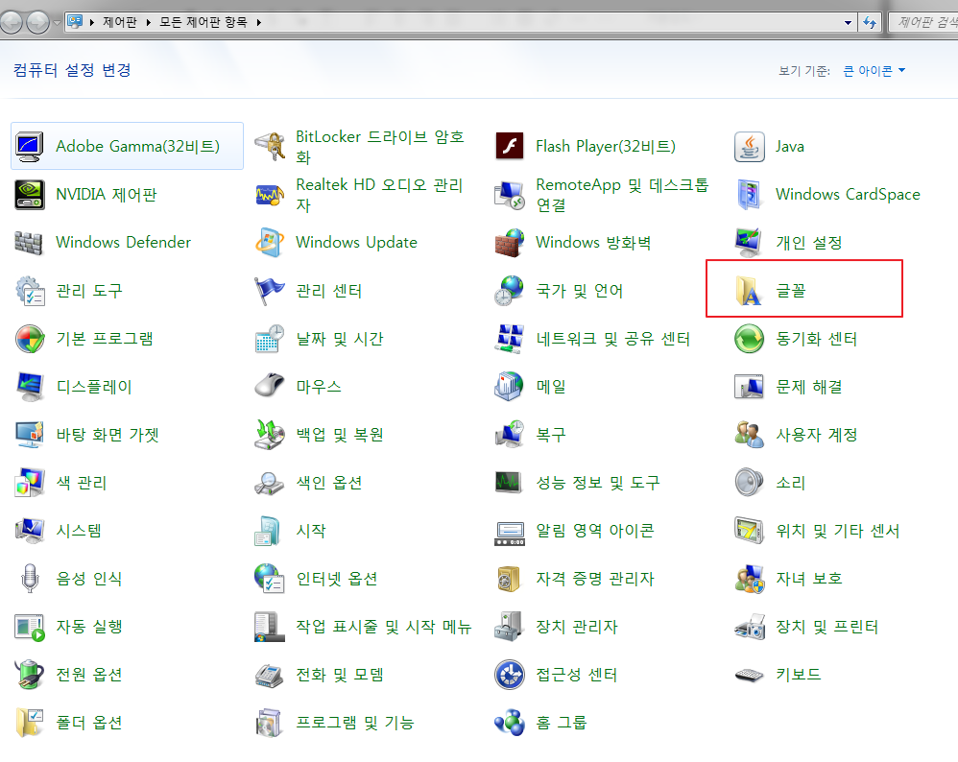
Task: Open the 프로그램 및 기능 link
Action: (355, 723)
